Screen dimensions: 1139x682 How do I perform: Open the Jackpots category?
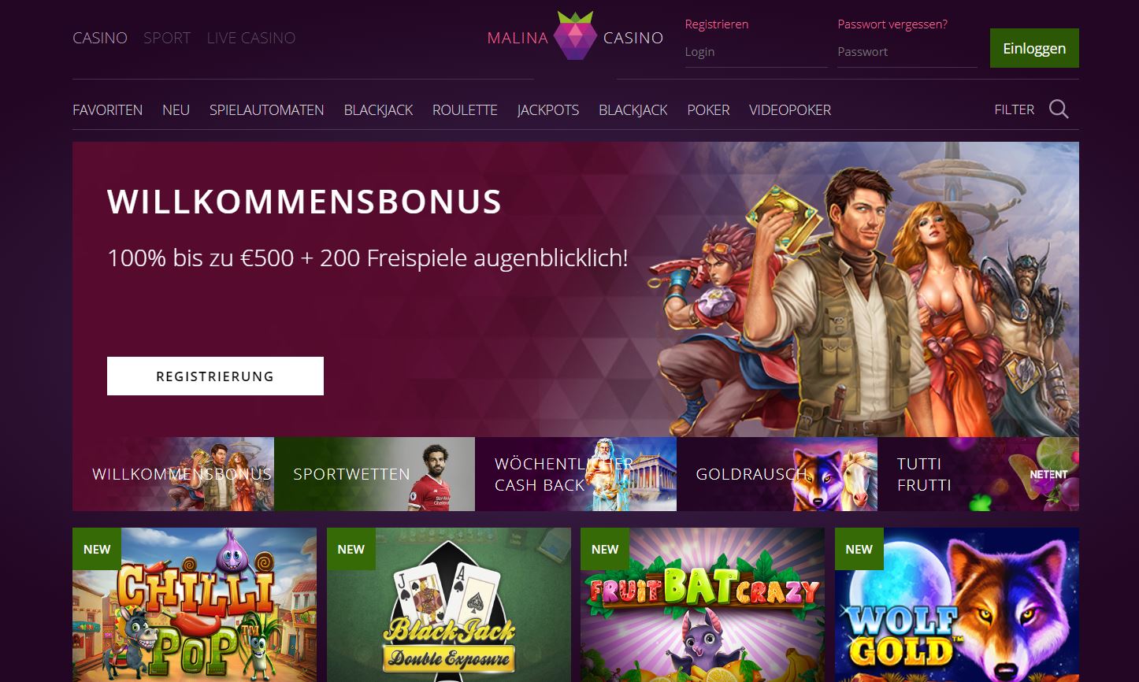(548, 110)
